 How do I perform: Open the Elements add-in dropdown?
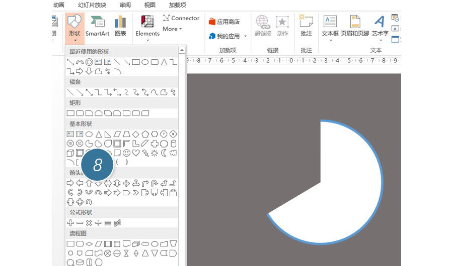(147, 28)
